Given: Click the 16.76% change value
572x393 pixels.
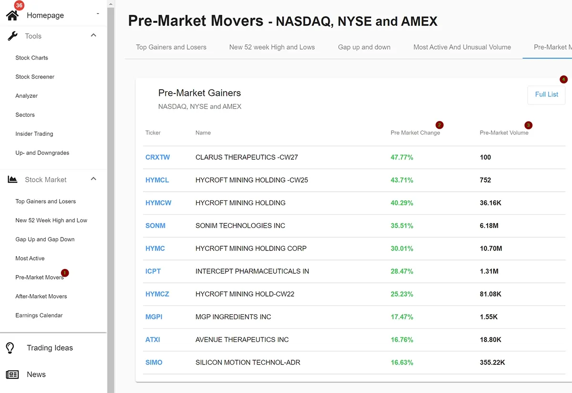Looking at the screenshot, I should pyautogui.click(x=402, y=340).
